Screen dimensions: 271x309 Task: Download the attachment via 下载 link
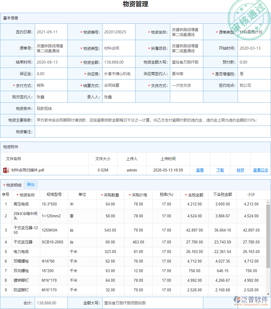(220, 170)
